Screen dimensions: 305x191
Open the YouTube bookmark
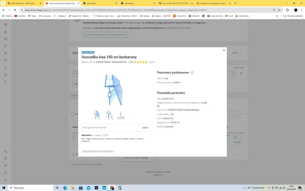20,16
